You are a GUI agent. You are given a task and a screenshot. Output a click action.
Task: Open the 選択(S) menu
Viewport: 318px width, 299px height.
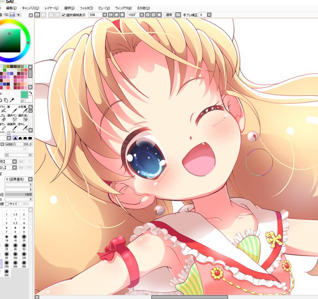point(69,8)
